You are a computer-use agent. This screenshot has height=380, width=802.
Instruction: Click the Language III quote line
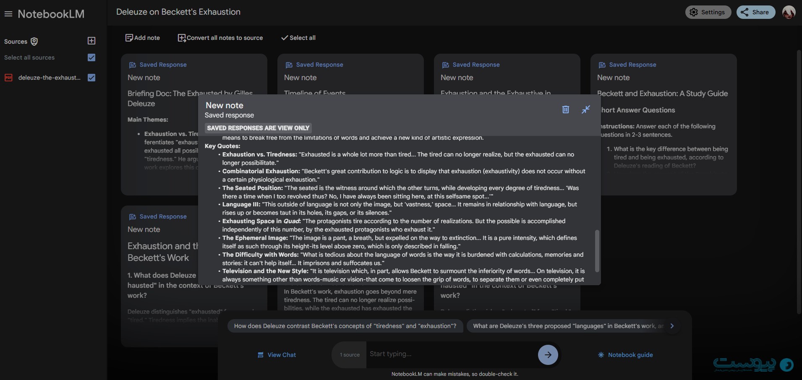point(400,208)
